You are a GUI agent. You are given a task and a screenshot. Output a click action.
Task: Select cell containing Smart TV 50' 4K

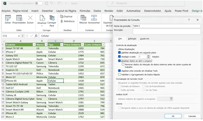(x=21, y=48)
